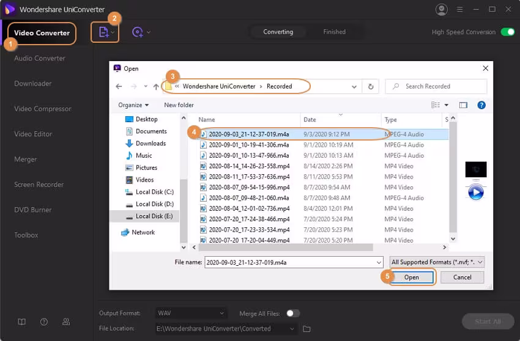This screenshot has width=520, height=341.
Task: Open the Downloader section
Action: point(33,84)
